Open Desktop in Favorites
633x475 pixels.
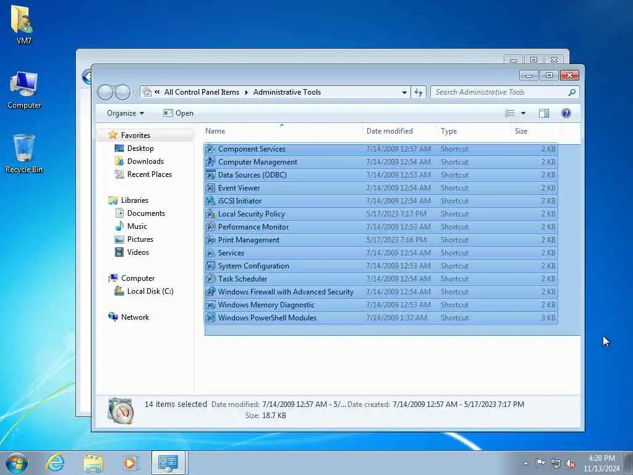click(140, 148)
